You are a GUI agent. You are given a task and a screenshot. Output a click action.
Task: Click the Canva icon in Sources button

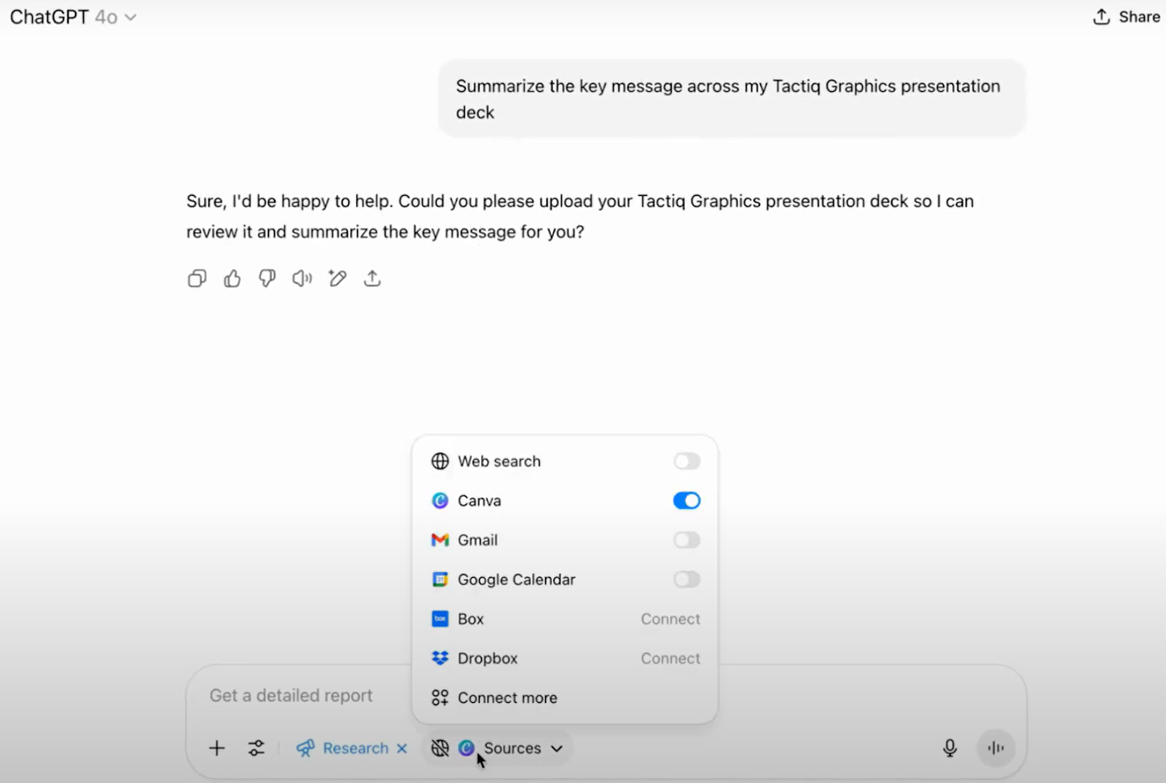click(466, 748)
